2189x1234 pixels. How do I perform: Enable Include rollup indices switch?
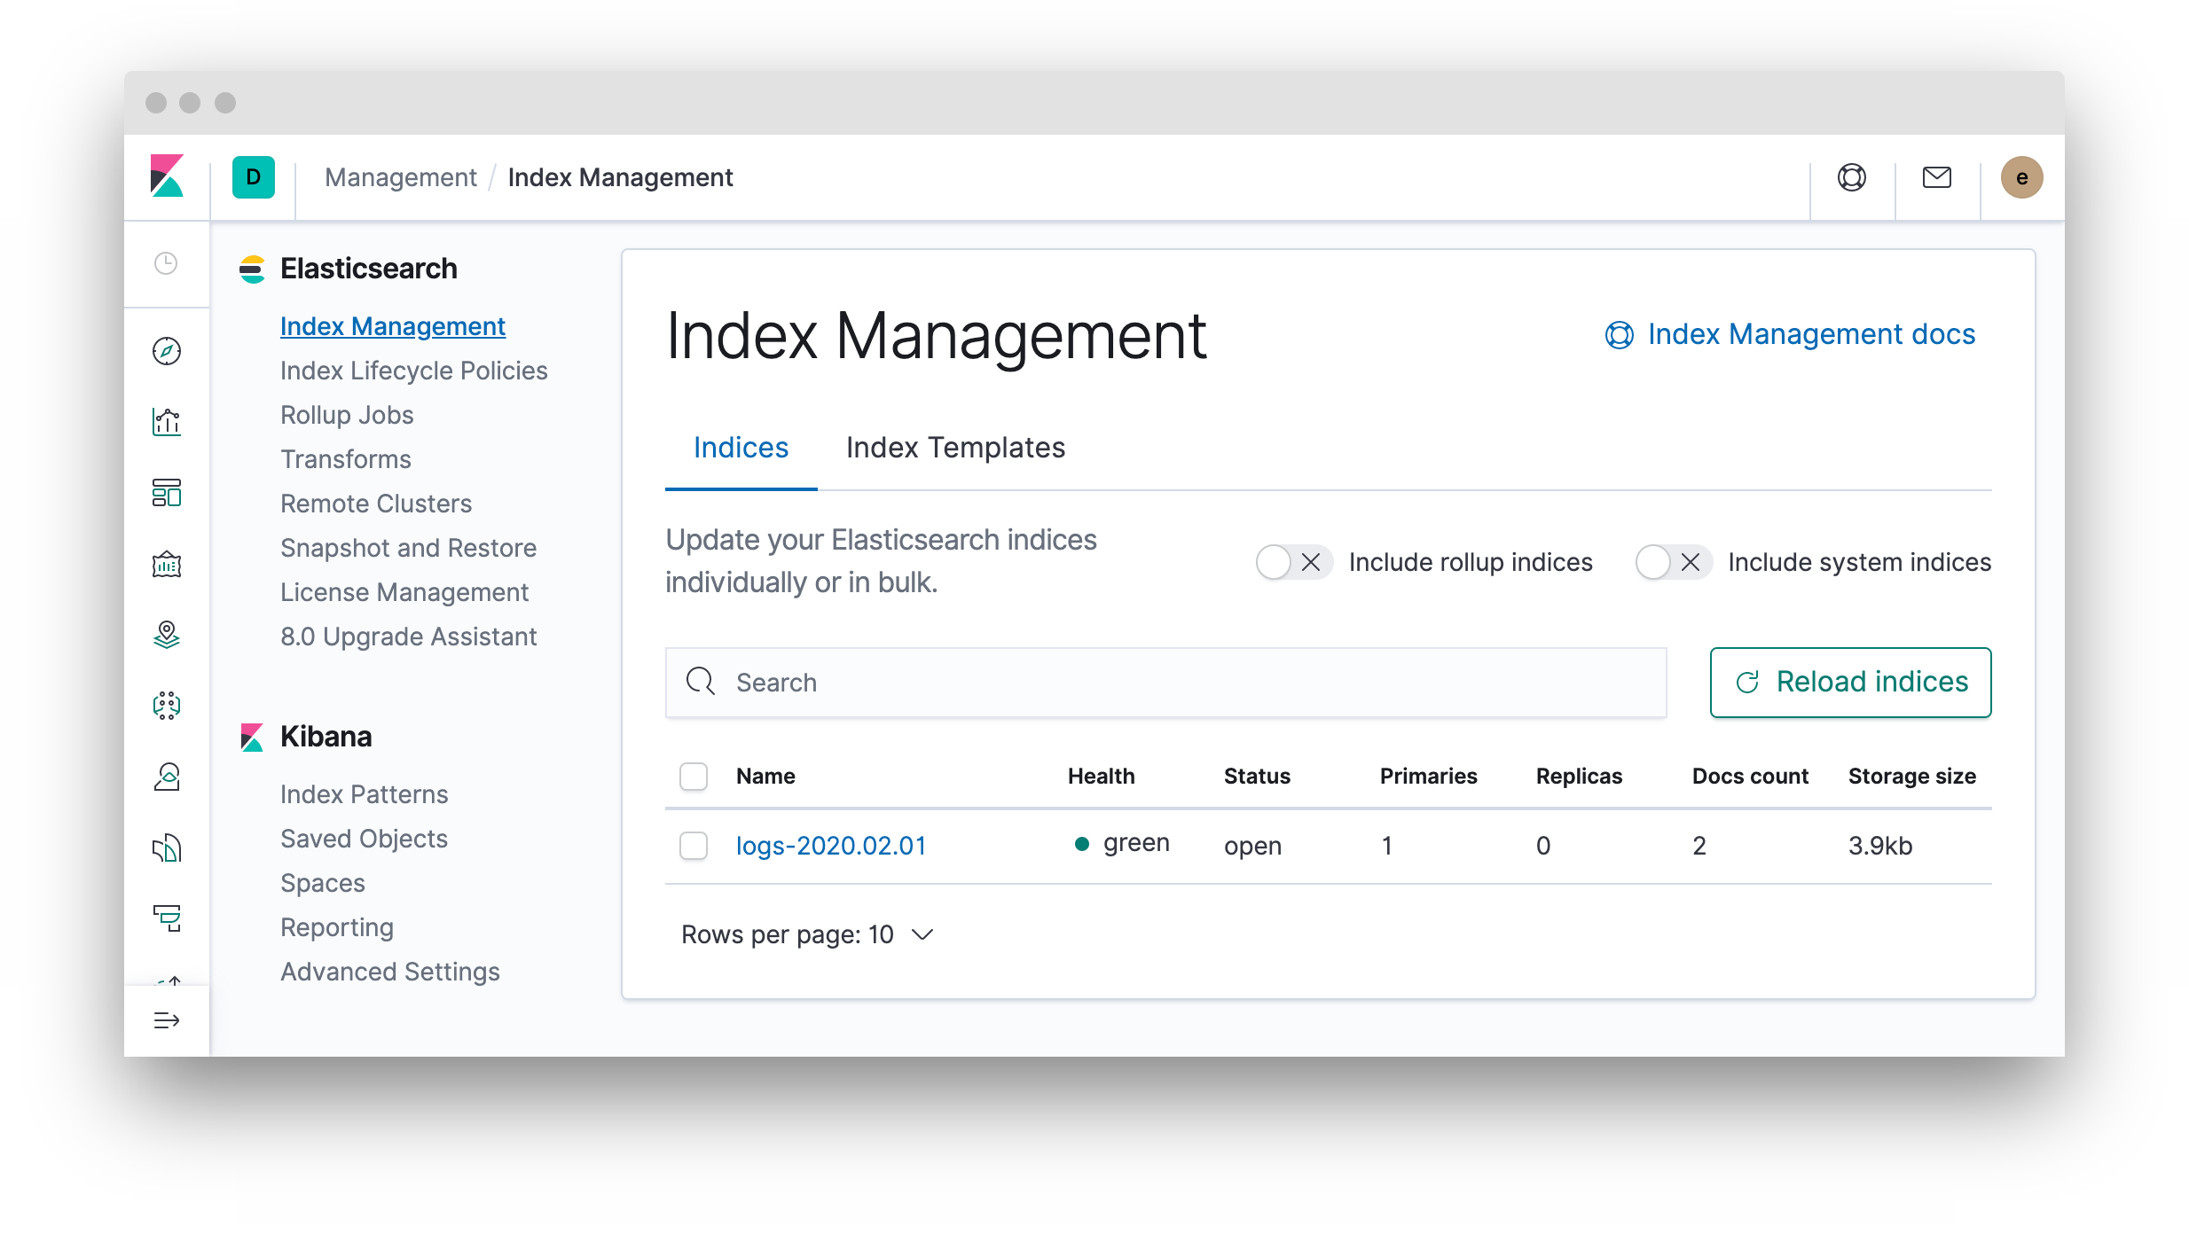[x=1293, y=562]
